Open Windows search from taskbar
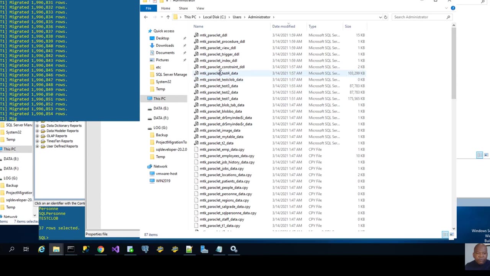Screen dimensions: 490x276 click(x=11, y=250)
